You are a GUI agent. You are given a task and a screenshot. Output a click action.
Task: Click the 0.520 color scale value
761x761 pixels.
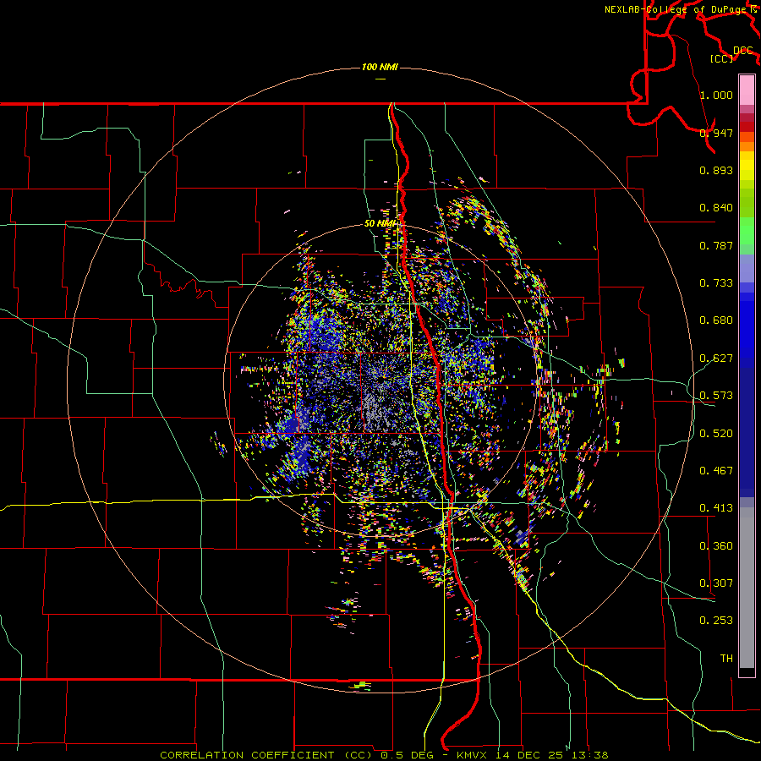pos(716,434)
